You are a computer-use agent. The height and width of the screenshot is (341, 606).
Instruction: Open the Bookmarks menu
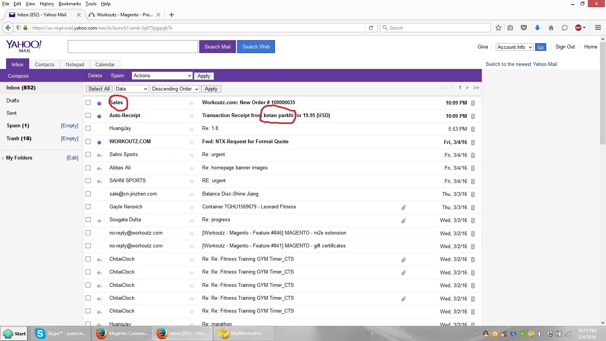click(70, 4)
